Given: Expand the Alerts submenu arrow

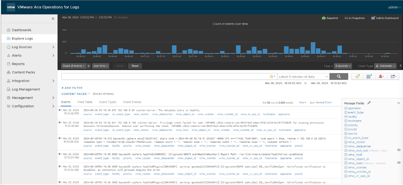Looking at the screenshot, I should pyautogui.click(x=53, y=55).
